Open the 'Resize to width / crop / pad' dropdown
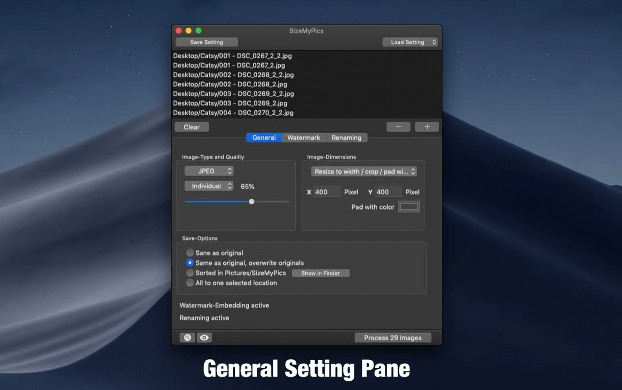 point(364,171)
